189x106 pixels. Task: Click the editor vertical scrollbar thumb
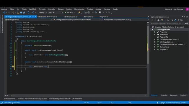pyautogui.click(x=148, y=44)
